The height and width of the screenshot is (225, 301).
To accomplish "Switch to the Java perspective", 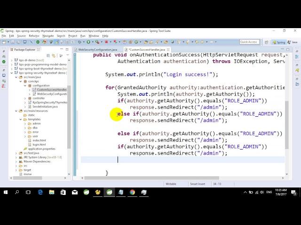I will point(293,42).
